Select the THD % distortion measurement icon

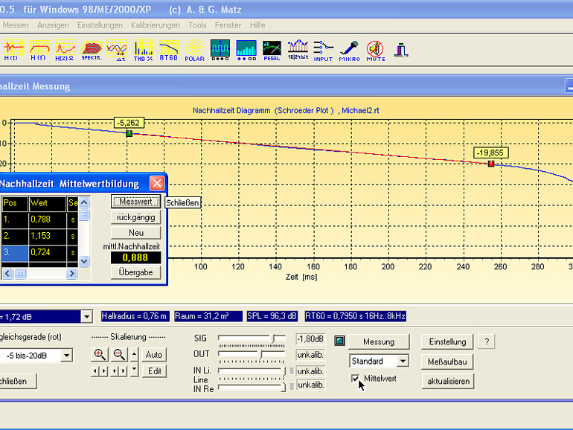(142, 50)
